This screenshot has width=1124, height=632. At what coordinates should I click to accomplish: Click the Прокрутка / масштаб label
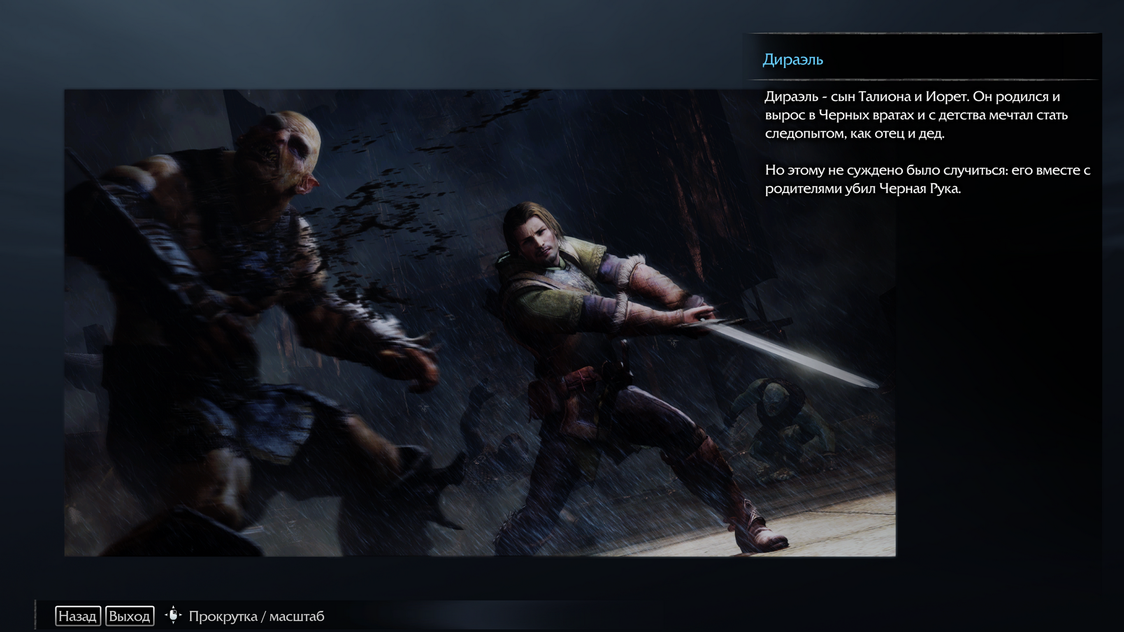pyautogui.click(x=256, y=616)
